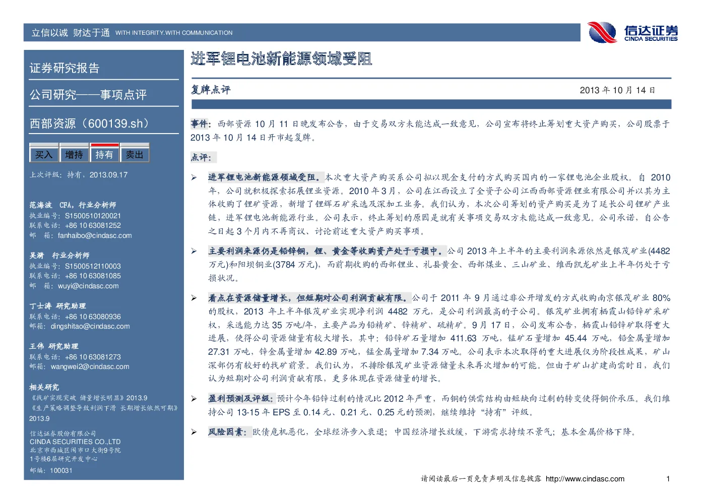Click the 事件： label

tap(201, 123)
